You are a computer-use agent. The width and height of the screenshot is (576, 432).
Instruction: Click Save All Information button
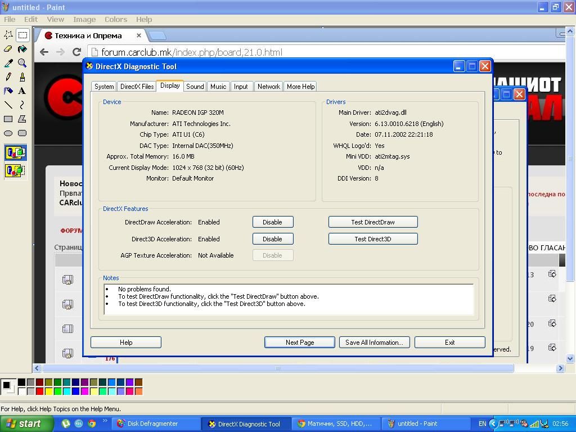374,343
